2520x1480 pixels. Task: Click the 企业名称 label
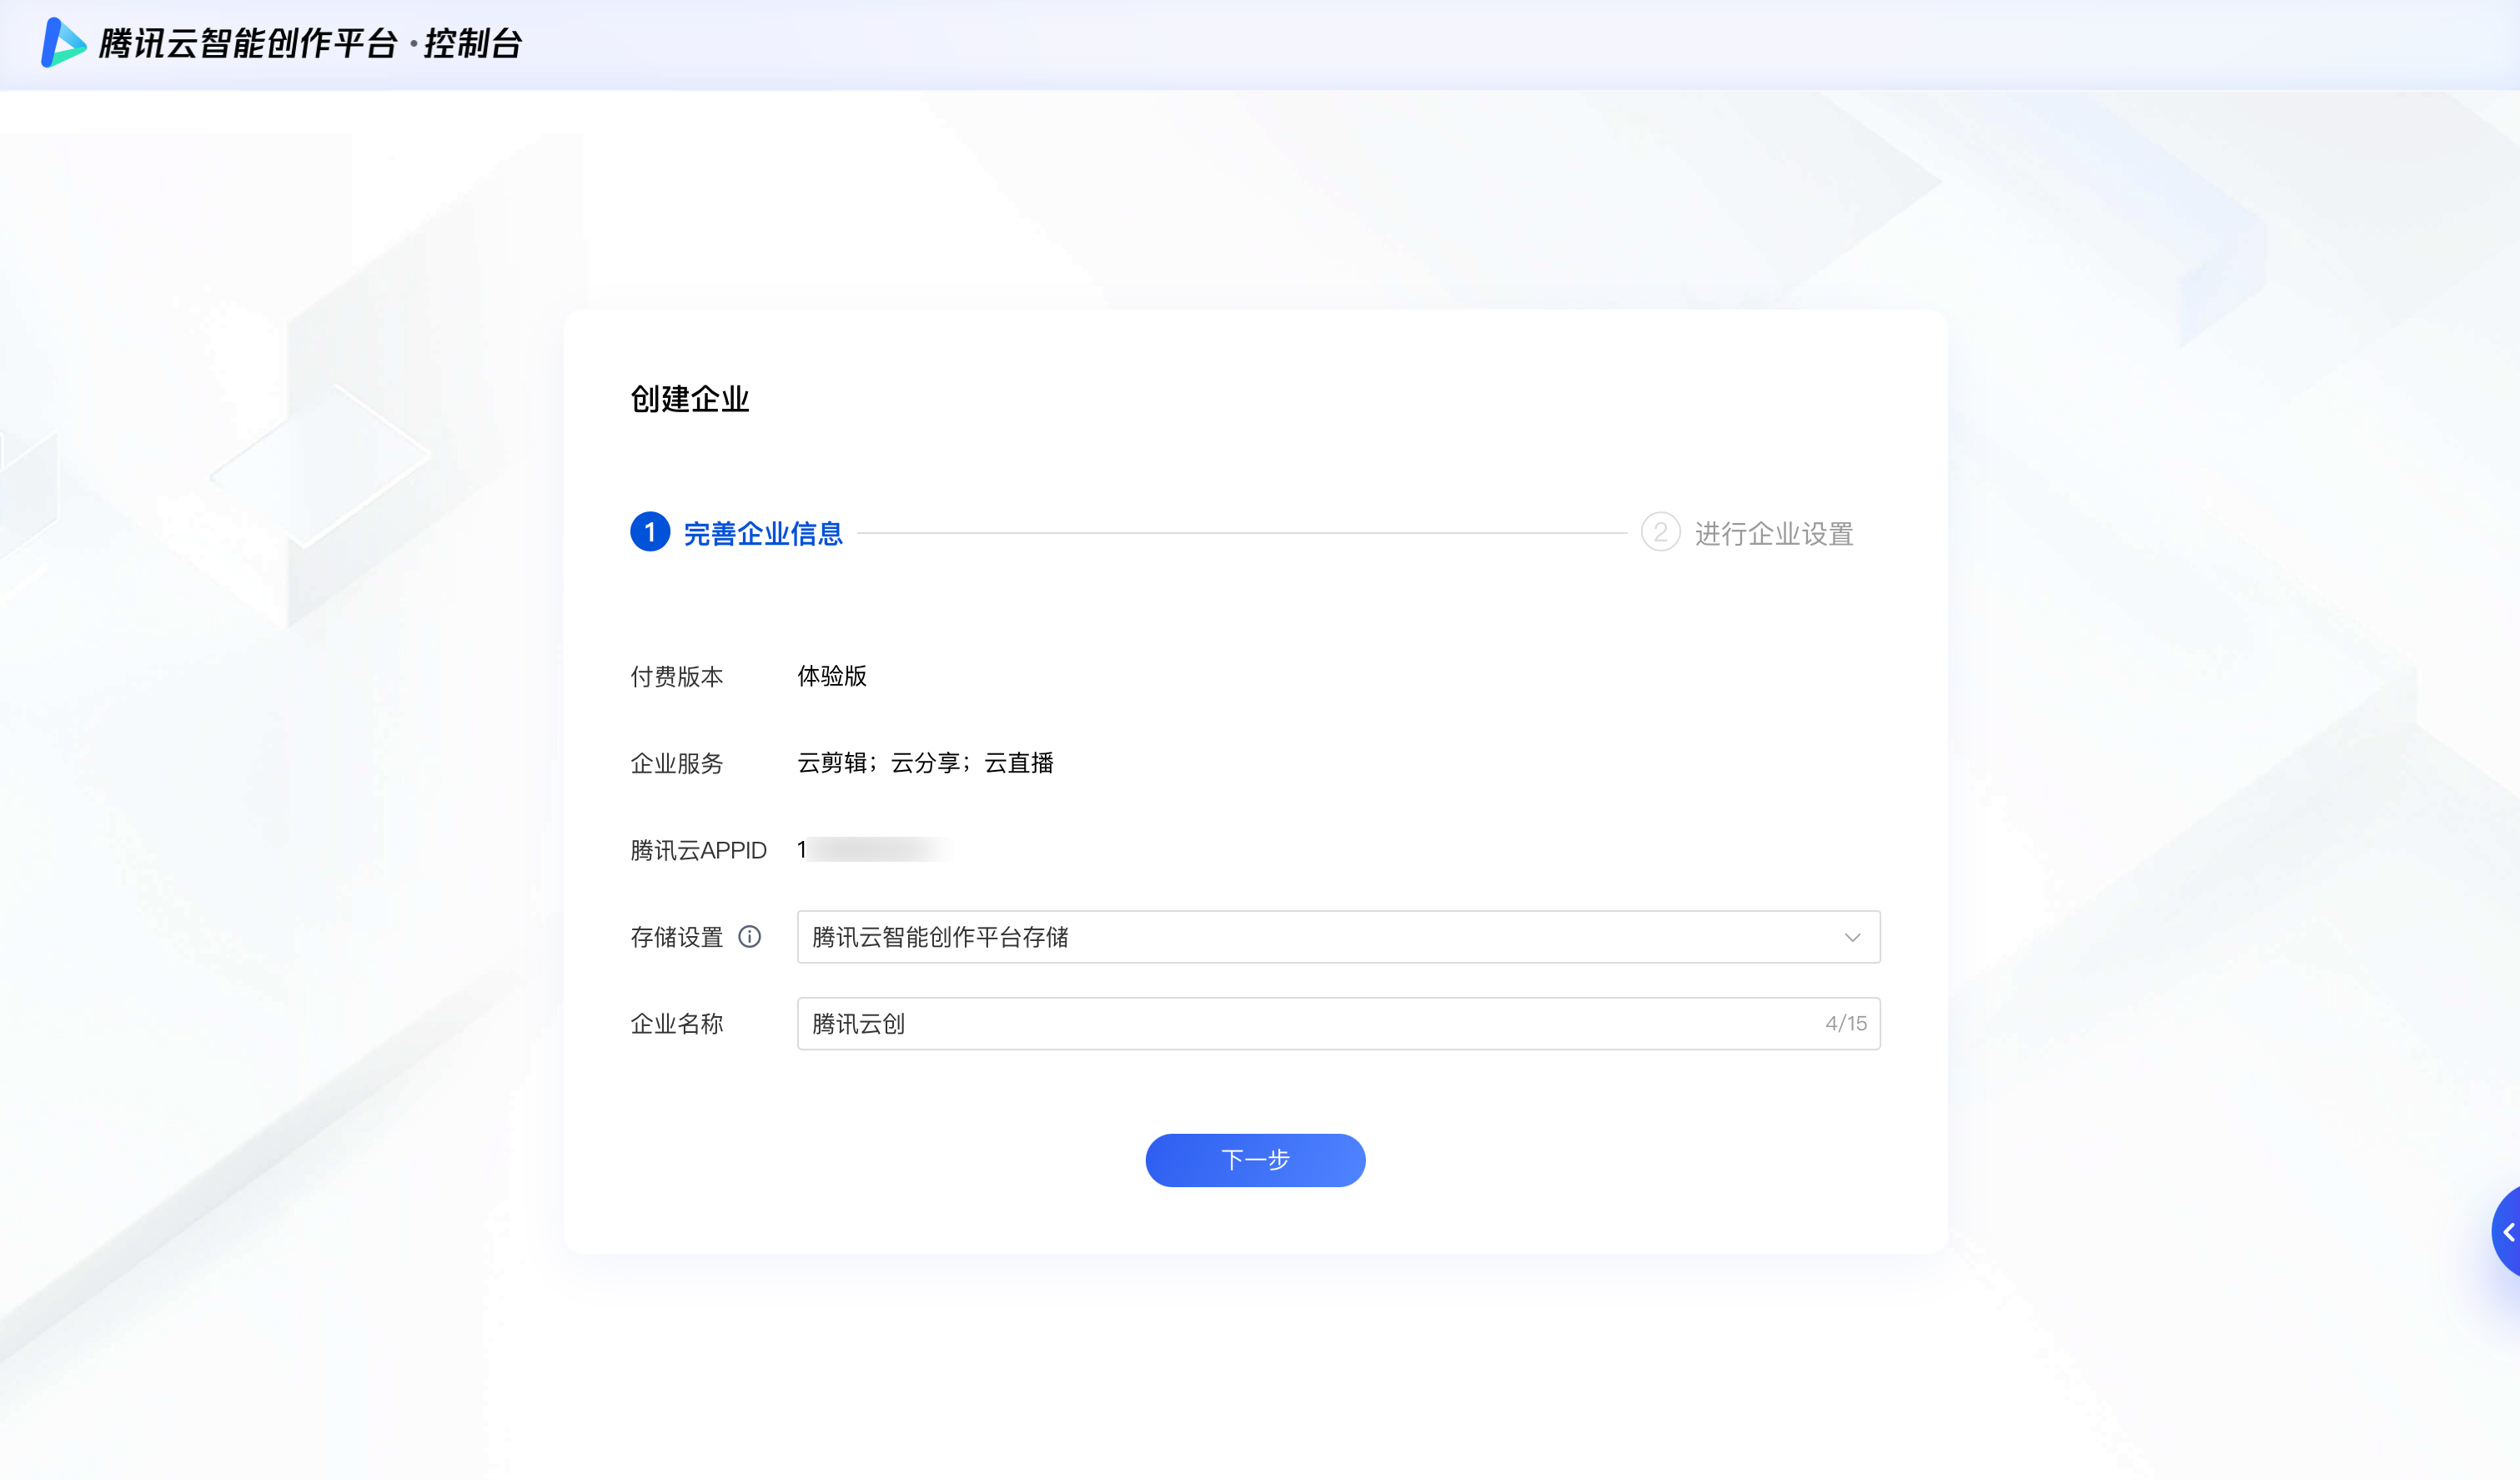point(677,1024)
